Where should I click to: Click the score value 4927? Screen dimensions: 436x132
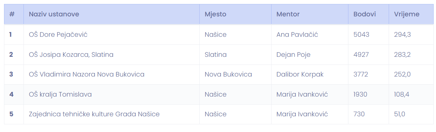[x=361, y=54]
